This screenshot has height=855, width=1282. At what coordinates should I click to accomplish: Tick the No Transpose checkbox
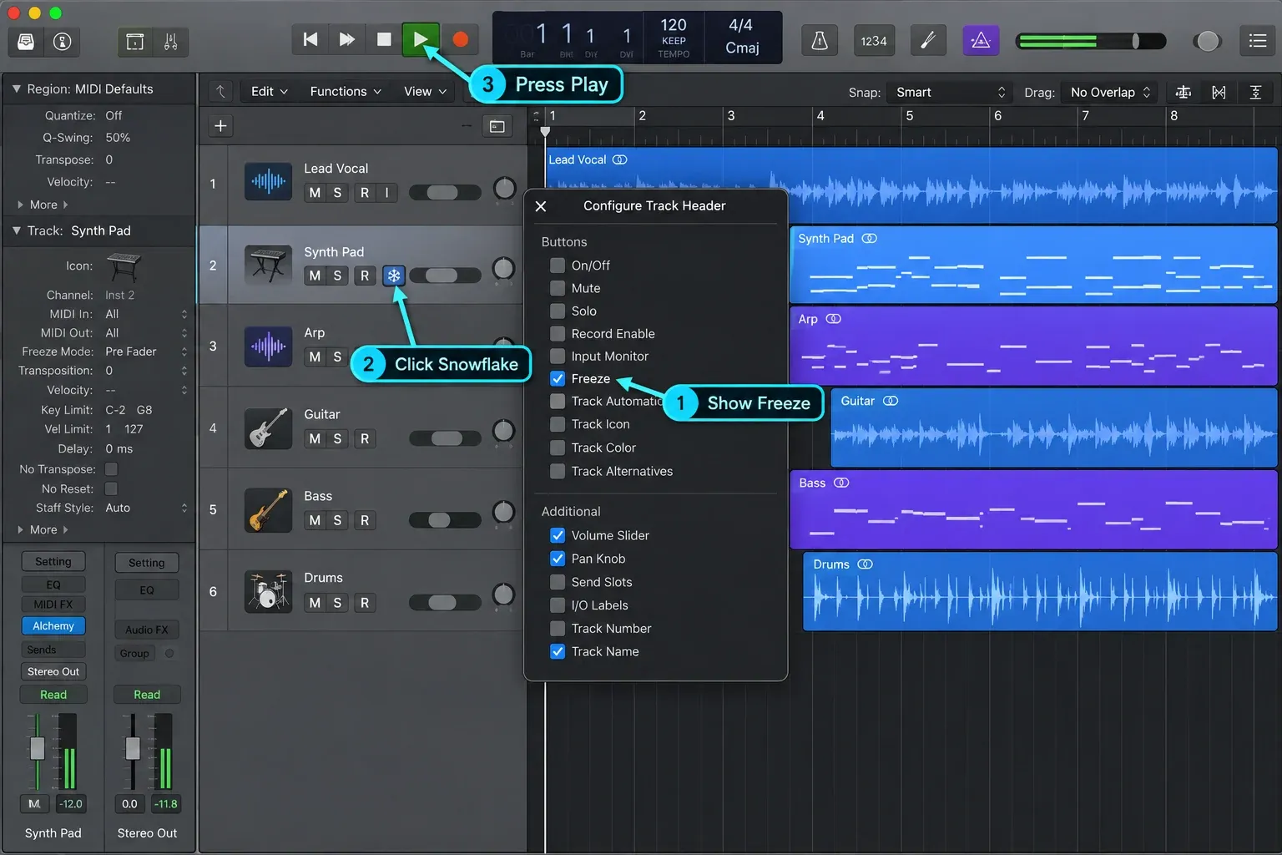[x=111, y=469]
